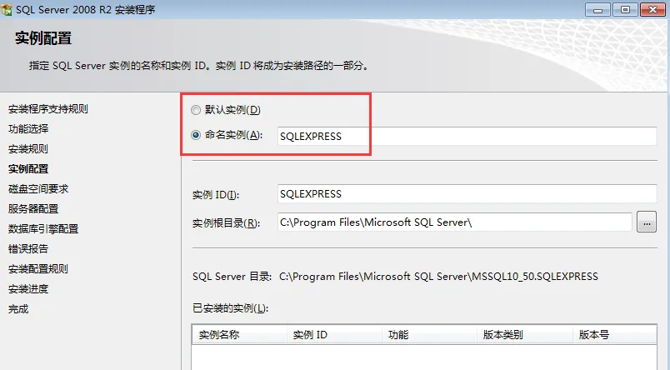Select the 功能选择 step

[28, 128]
